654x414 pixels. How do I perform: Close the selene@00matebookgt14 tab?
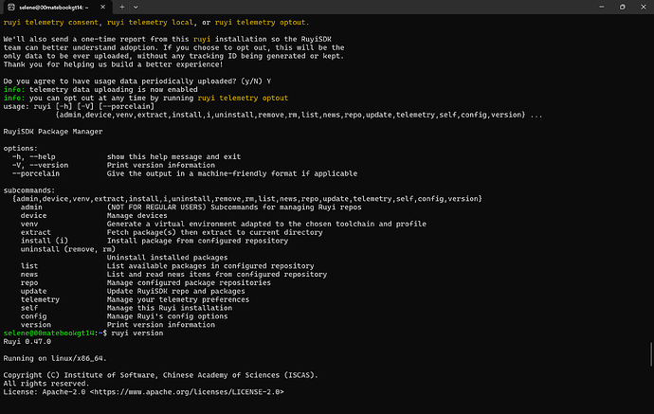105,7
